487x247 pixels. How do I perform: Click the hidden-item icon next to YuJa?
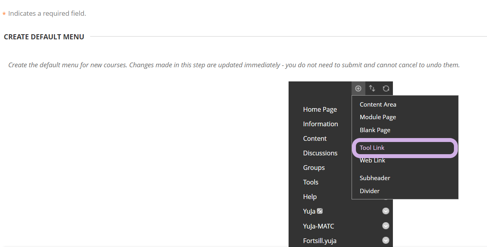point(320,211)
